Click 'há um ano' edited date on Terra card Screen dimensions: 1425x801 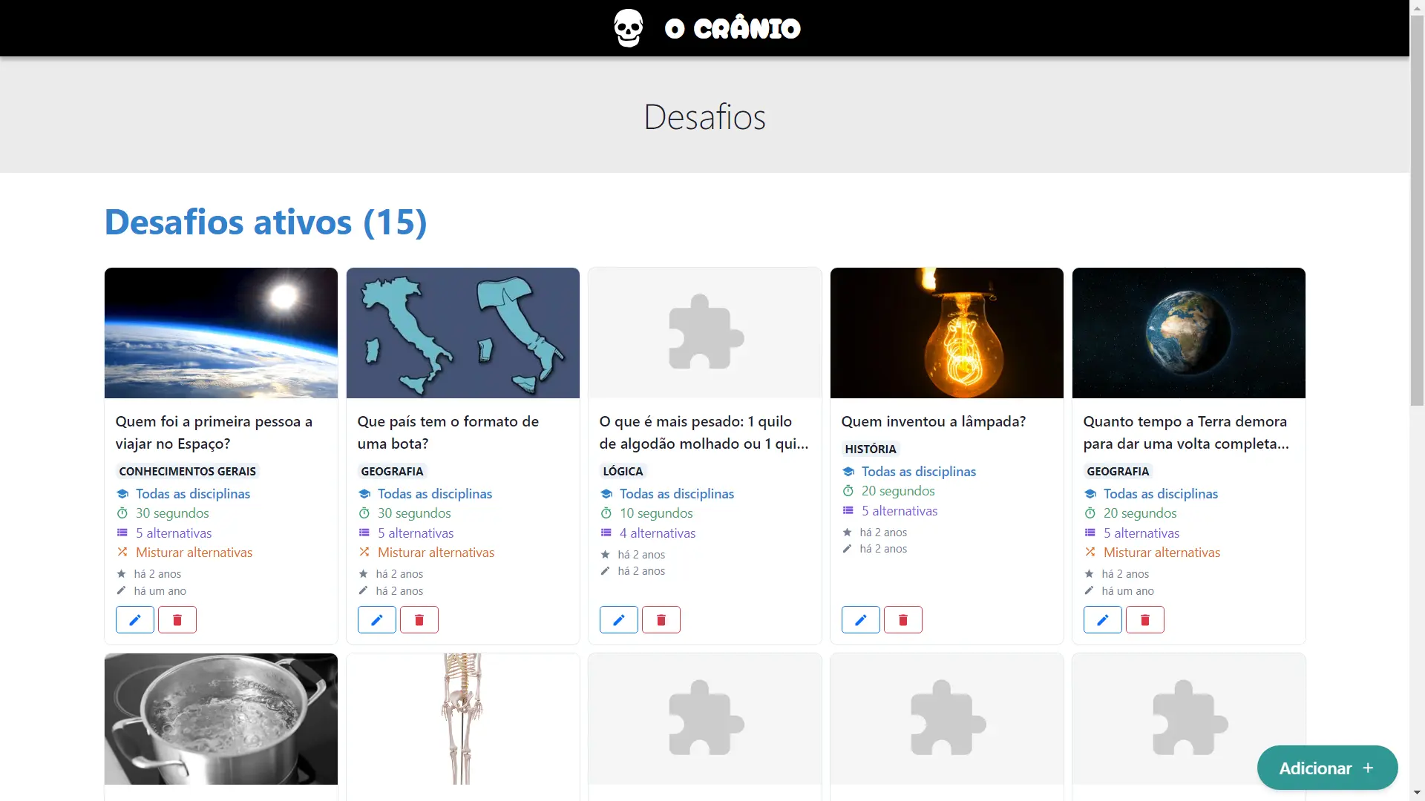pyautogui.click(x=1128, y=591)
